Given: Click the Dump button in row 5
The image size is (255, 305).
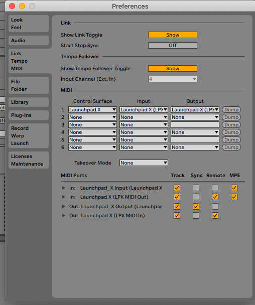Looking at the screenshot, I should click(231, 140).
